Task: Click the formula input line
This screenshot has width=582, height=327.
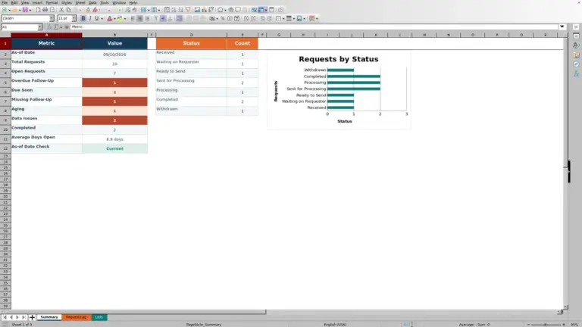Action: point(314,26)
